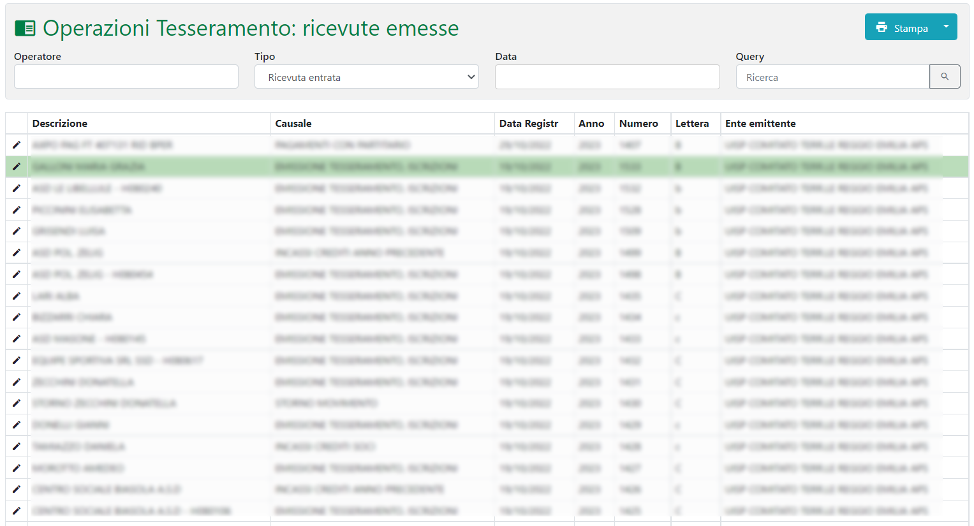Click the Data input field
This screenshot has height=526, width=974.
coord(607,77)
